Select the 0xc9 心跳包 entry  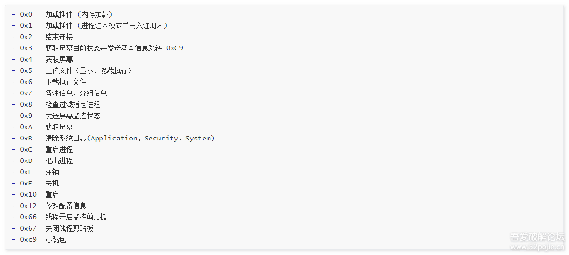(x=55, y=239)
